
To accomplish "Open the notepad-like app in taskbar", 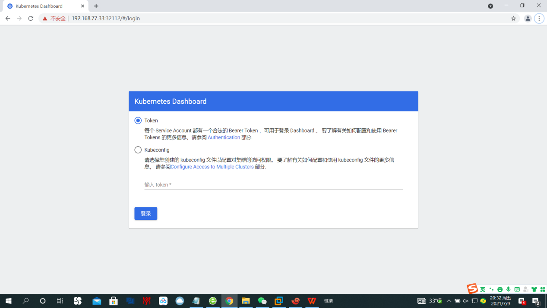I will [196, 301].
